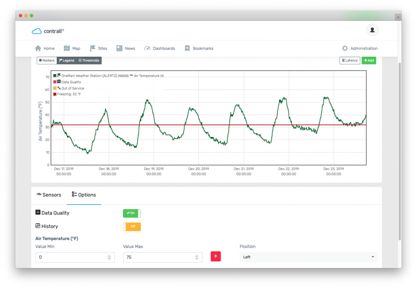Click the Home house icon
This screenshot has height=288, width=417.
coord(38,48)
